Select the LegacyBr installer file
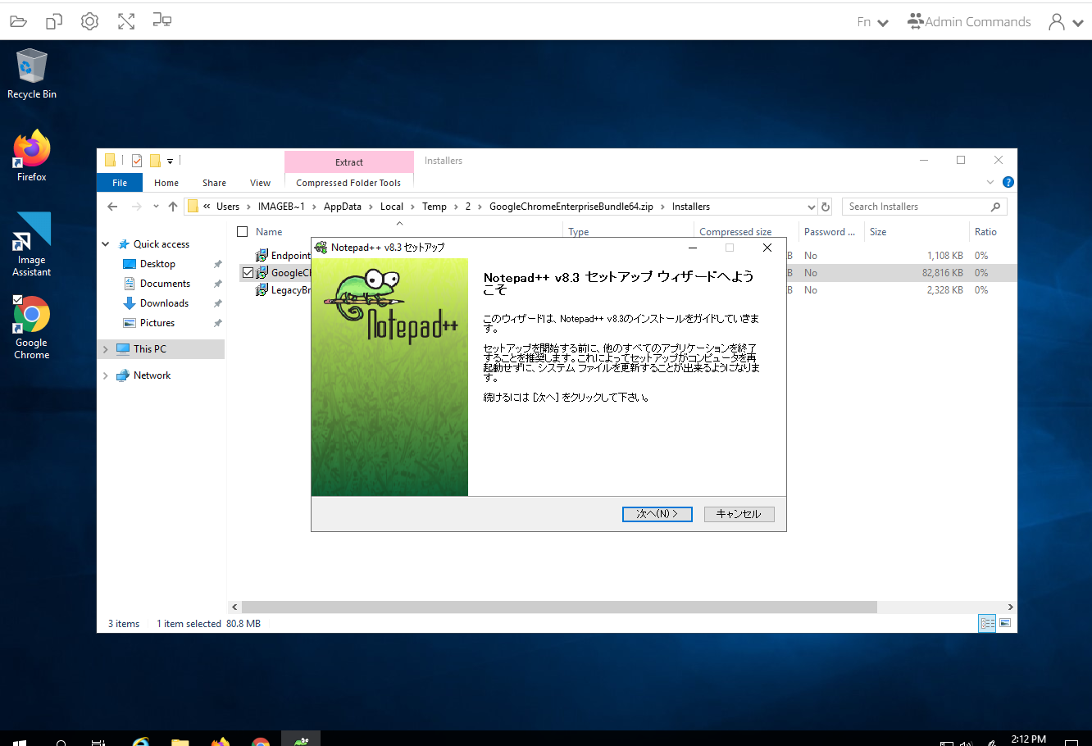1092x746 pixels. (x=283, y=290)
